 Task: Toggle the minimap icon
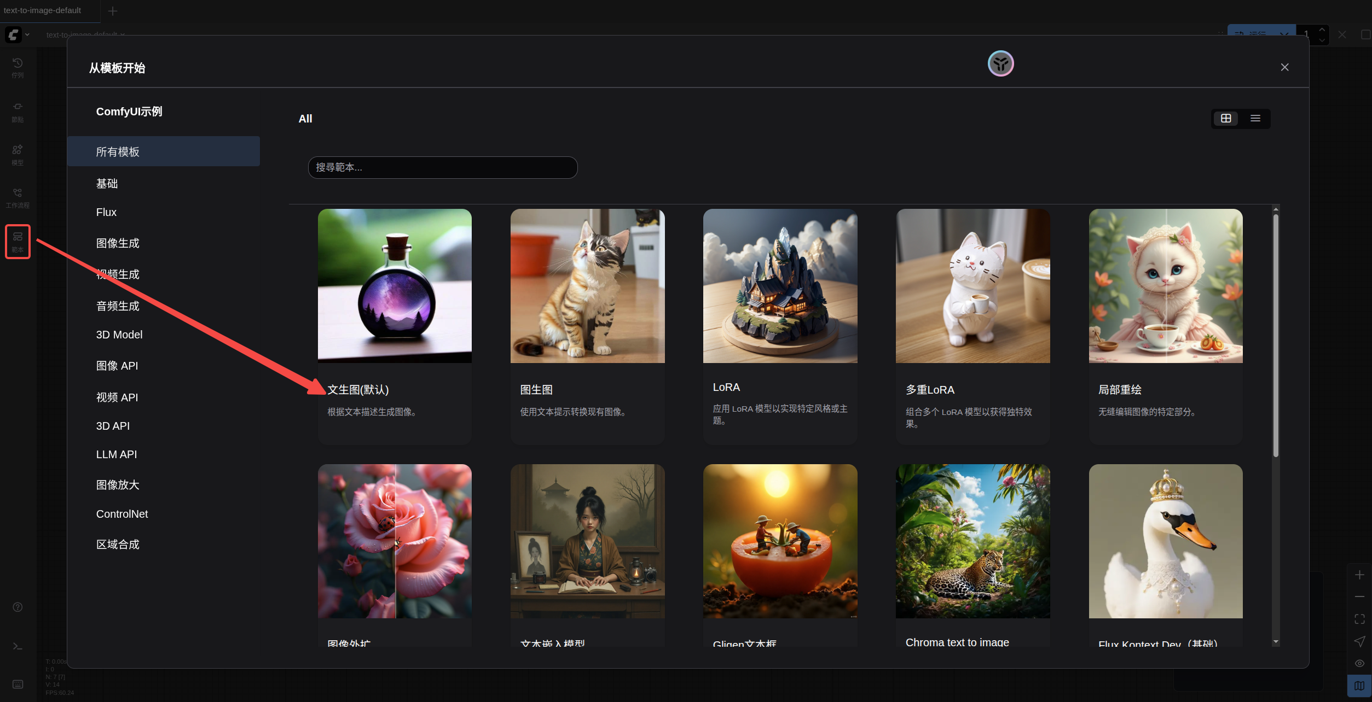tap(1359, 686)
